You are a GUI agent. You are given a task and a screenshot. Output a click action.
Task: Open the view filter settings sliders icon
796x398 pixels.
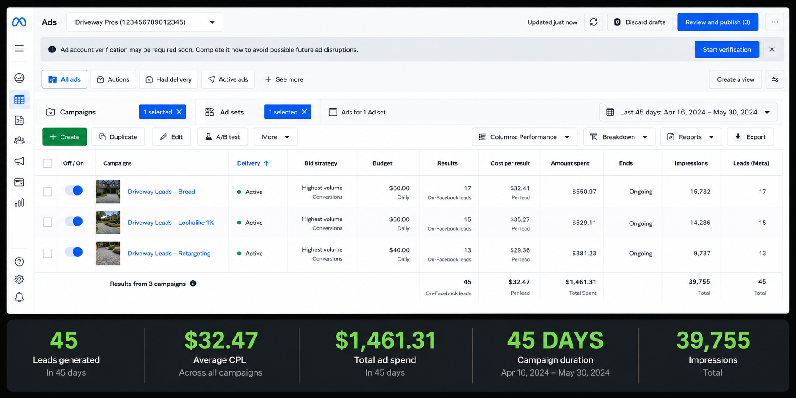pyautogui.click(x=775, y=79)
